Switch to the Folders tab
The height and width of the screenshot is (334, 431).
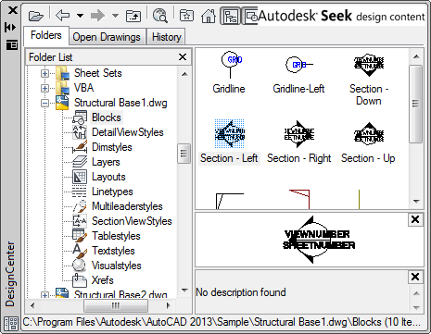coord(46,35)
